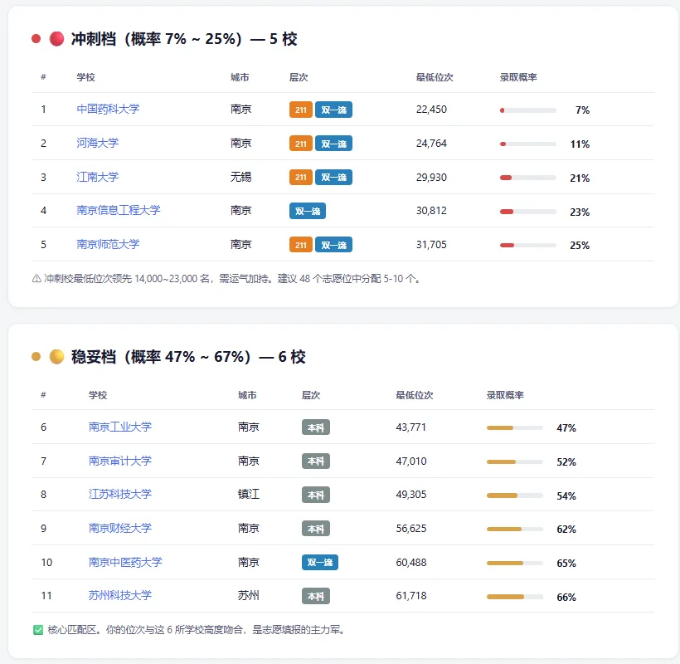The width and height of the screenshot is (680, 664).
Task: Click the 211 badge for 中国药科大学
Action: [x=301, y=110]
